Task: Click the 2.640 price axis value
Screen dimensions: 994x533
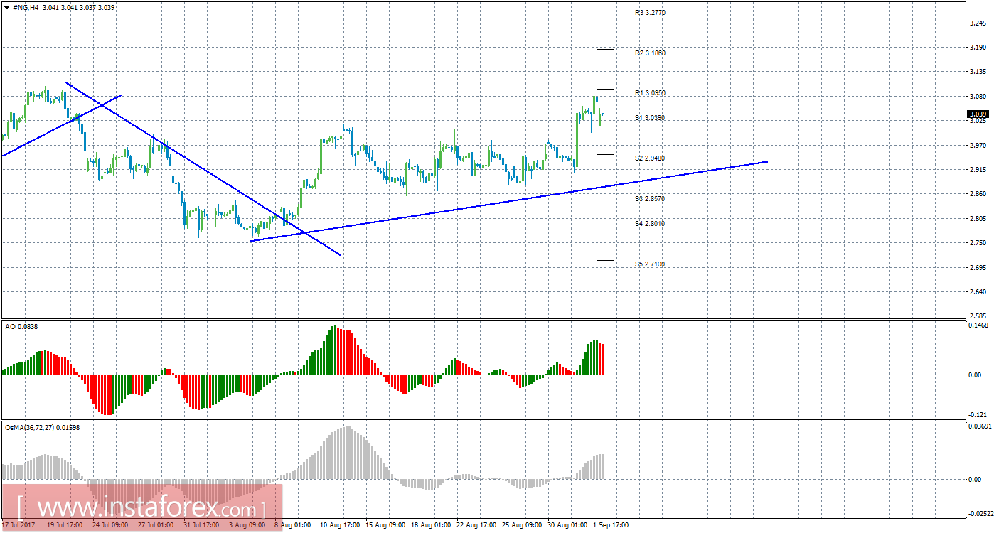Action: pyautogui.click(x=977, y=292)
